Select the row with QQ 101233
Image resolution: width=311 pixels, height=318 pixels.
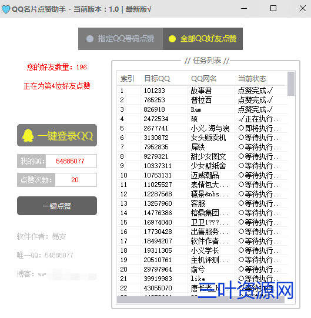[202, 91]
